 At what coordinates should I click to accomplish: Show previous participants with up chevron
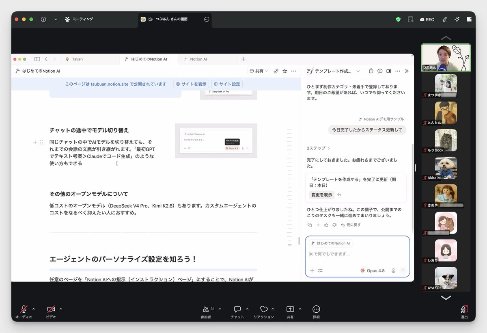tap(446, 38)
